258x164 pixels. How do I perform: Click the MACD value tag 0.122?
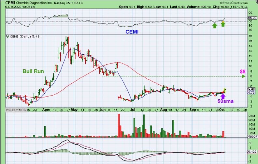pos(252,152)
